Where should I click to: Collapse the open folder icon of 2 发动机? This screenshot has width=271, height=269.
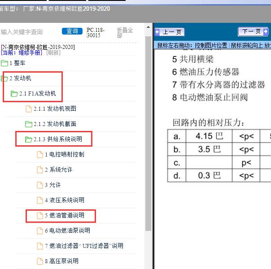point(4,78)
